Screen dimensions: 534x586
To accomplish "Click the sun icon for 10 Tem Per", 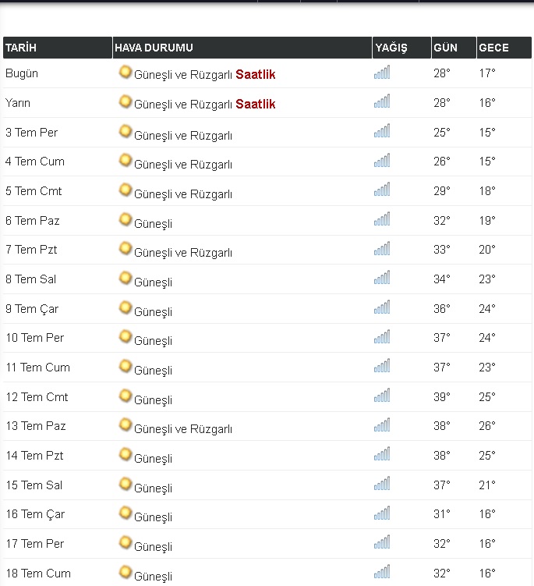I will [125, 336].
